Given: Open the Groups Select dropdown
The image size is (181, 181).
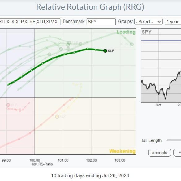Looking at the screenshot, I should 149,22.
